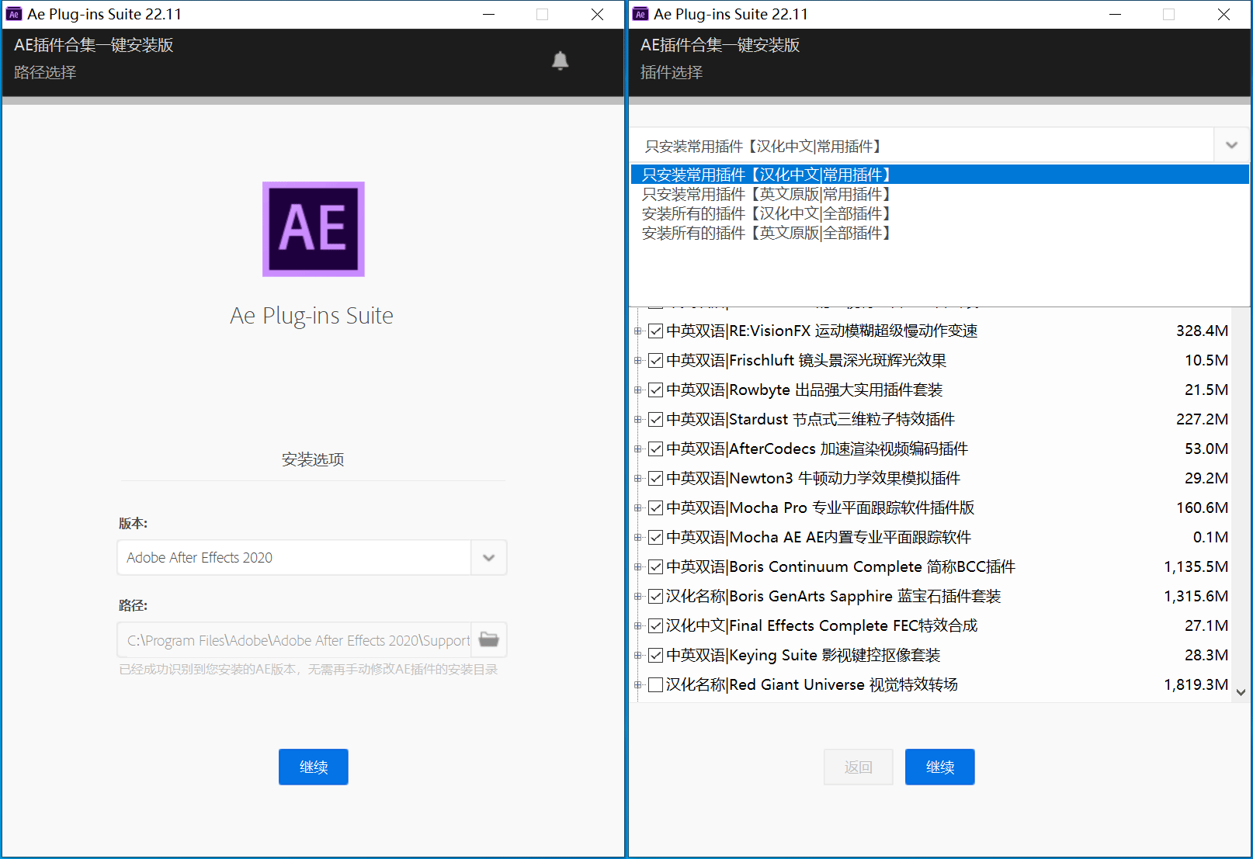Click the notification bell icon in left window
The image size is (1253, 859).
coord(560,61)
